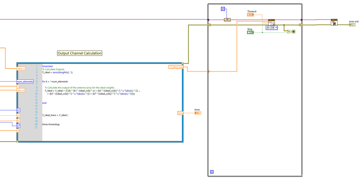The width and height of the screenshot is (363, 190).
Task: Click the left error shift register
Action: (209, 25)
